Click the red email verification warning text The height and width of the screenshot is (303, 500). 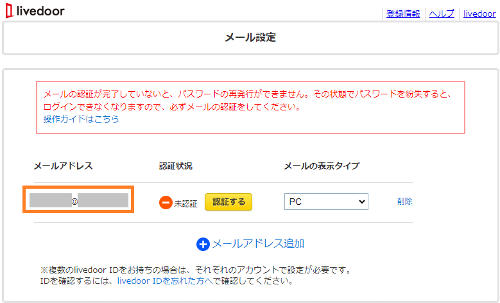pos(248,100)
